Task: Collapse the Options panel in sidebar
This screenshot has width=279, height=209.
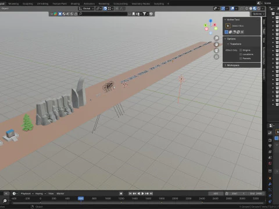Action: 226,39
